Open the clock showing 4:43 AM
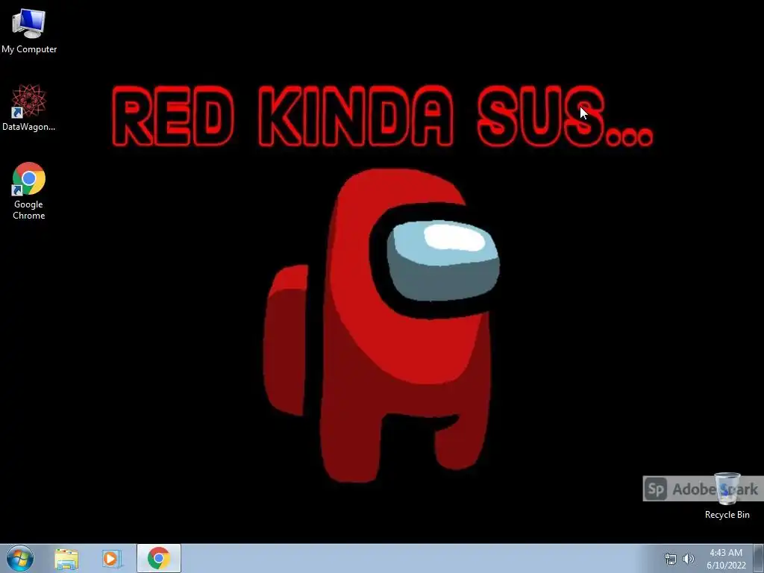The height and width of the screenshot is (573, 764). pyautogui.click(x=726, y=559)
